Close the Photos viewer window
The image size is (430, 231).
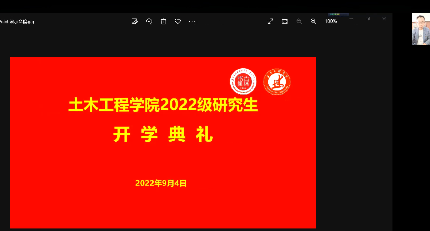coord(384,19)
